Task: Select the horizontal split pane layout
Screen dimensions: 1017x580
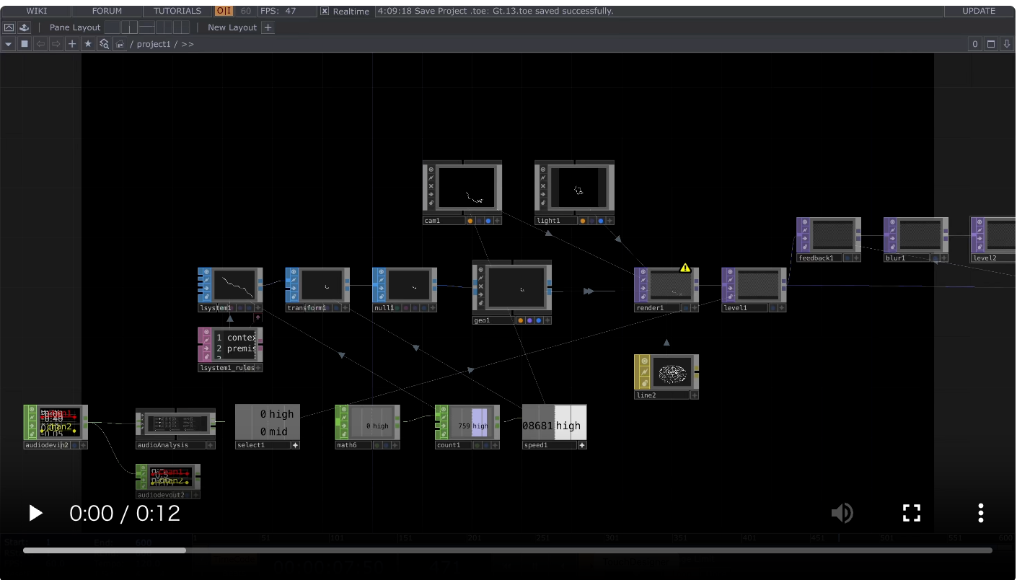Action: pyautogui.click(x=146, y=27)
